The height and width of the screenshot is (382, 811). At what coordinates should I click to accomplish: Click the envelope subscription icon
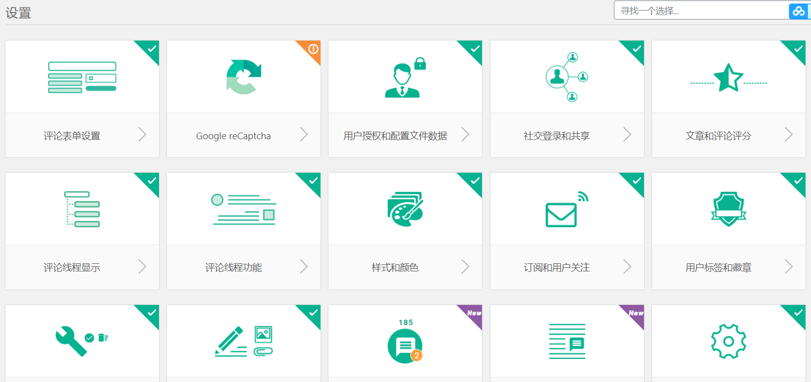pyautogui.click(x=567, y=209)
